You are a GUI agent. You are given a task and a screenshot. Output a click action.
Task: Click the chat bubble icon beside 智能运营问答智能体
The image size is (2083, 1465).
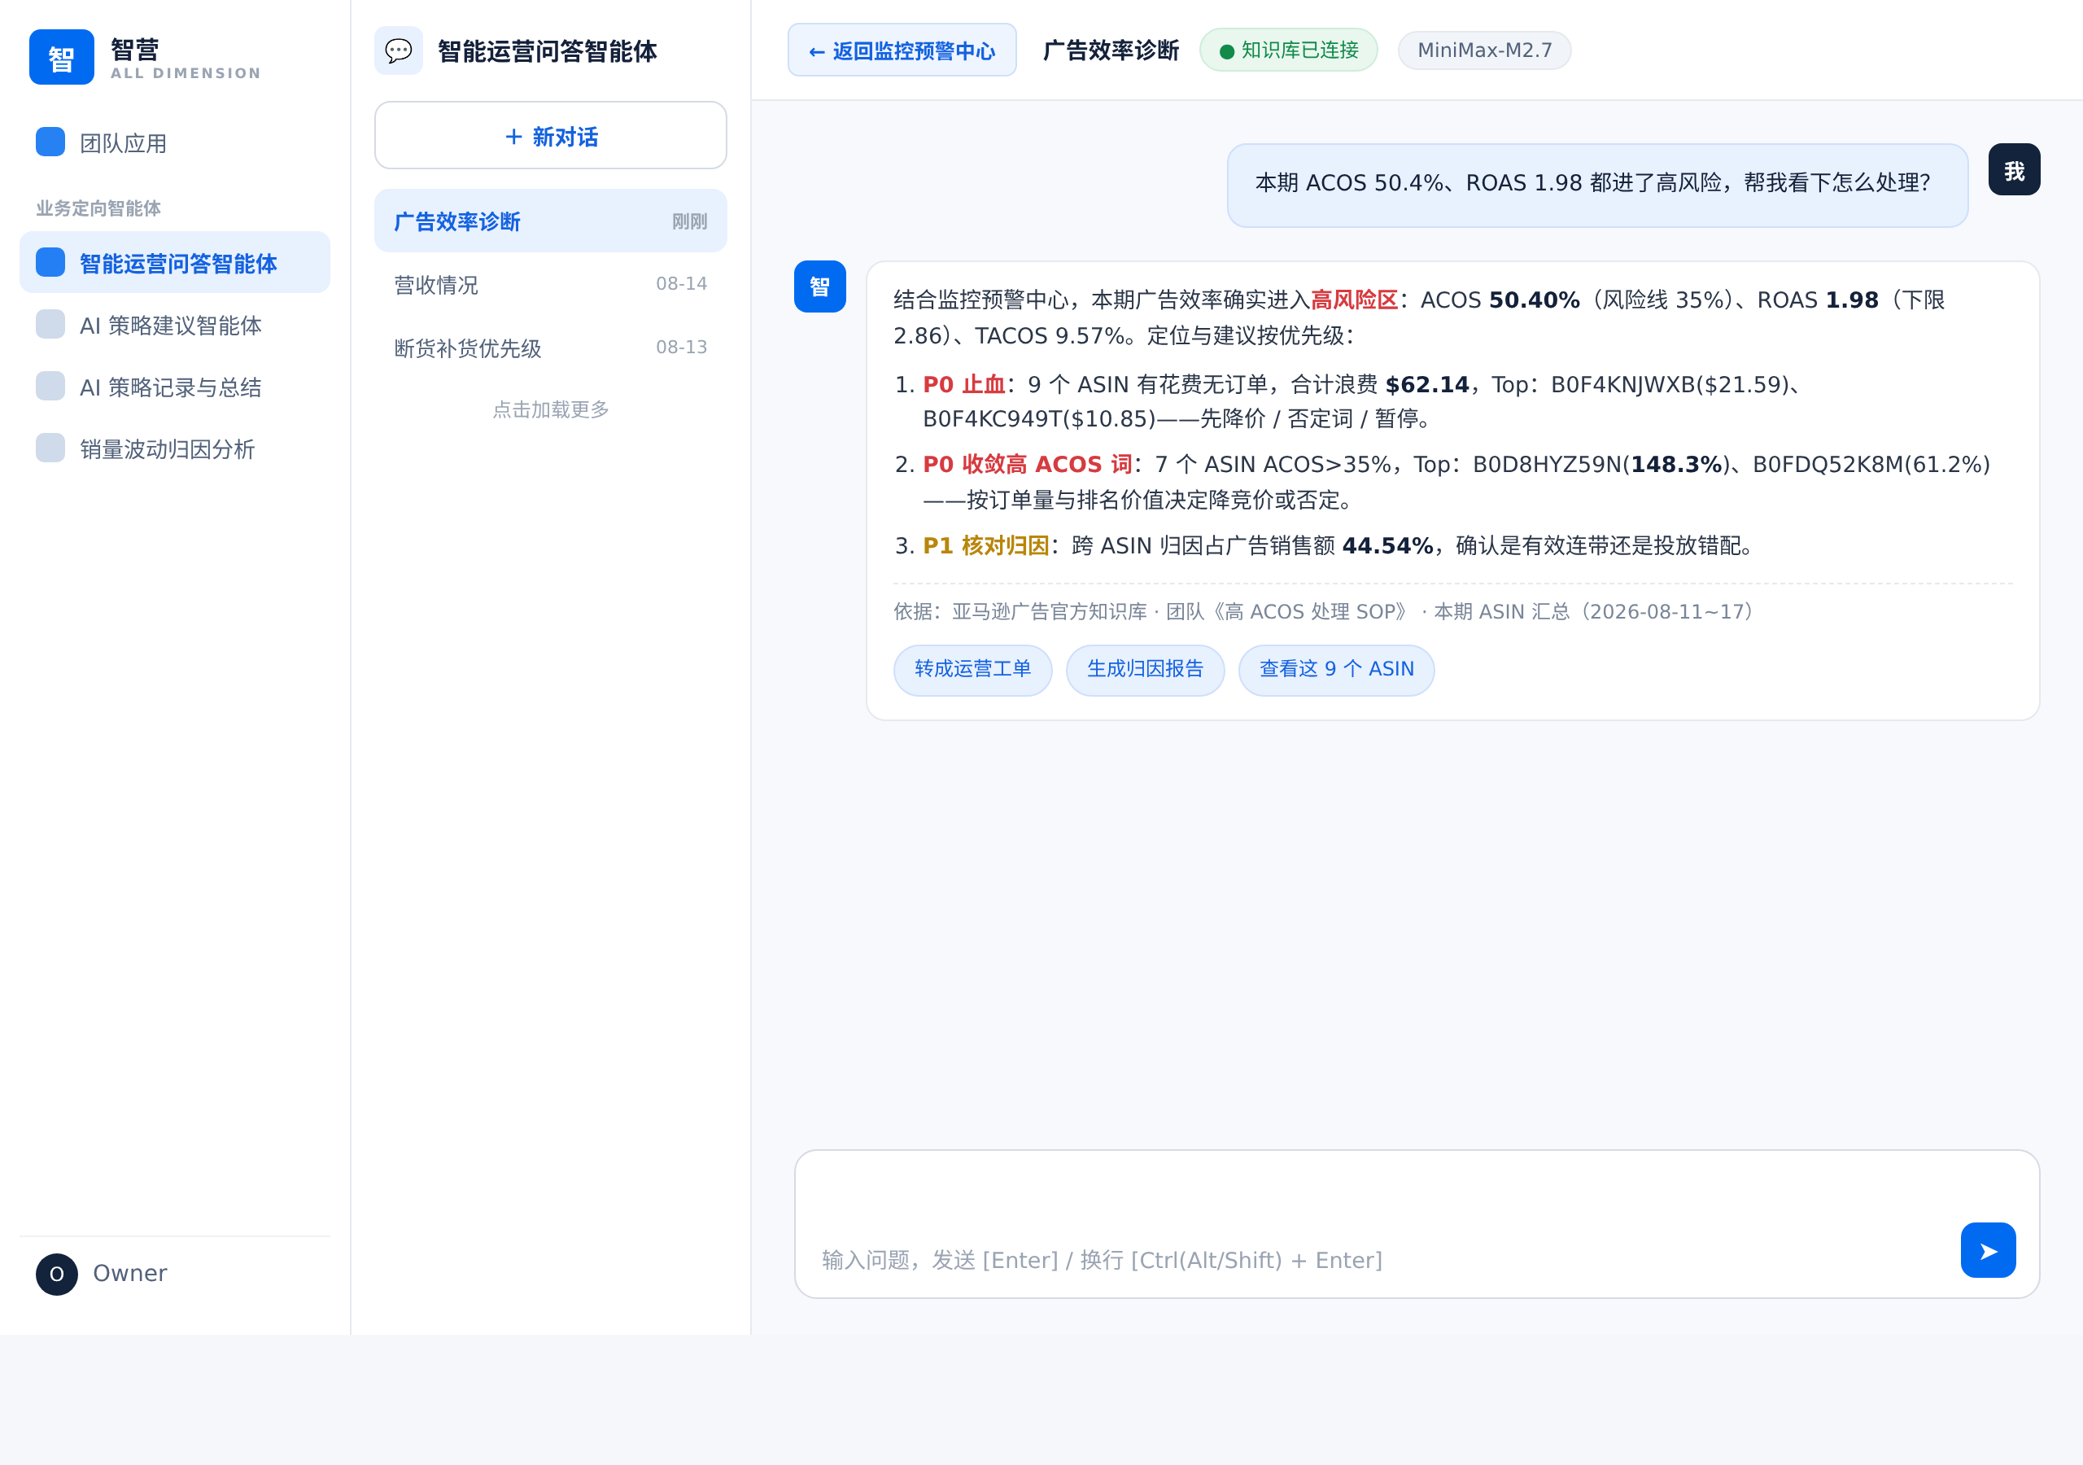pos(398,50)
